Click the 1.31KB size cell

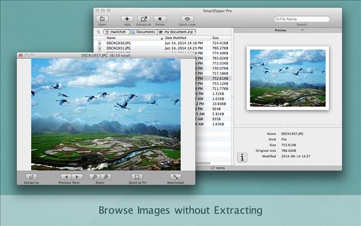click(218, 94)
